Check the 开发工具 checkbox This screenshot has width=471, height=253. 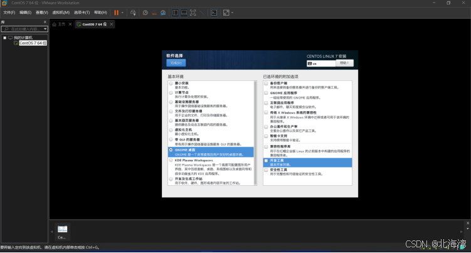(x=266, y=161)
